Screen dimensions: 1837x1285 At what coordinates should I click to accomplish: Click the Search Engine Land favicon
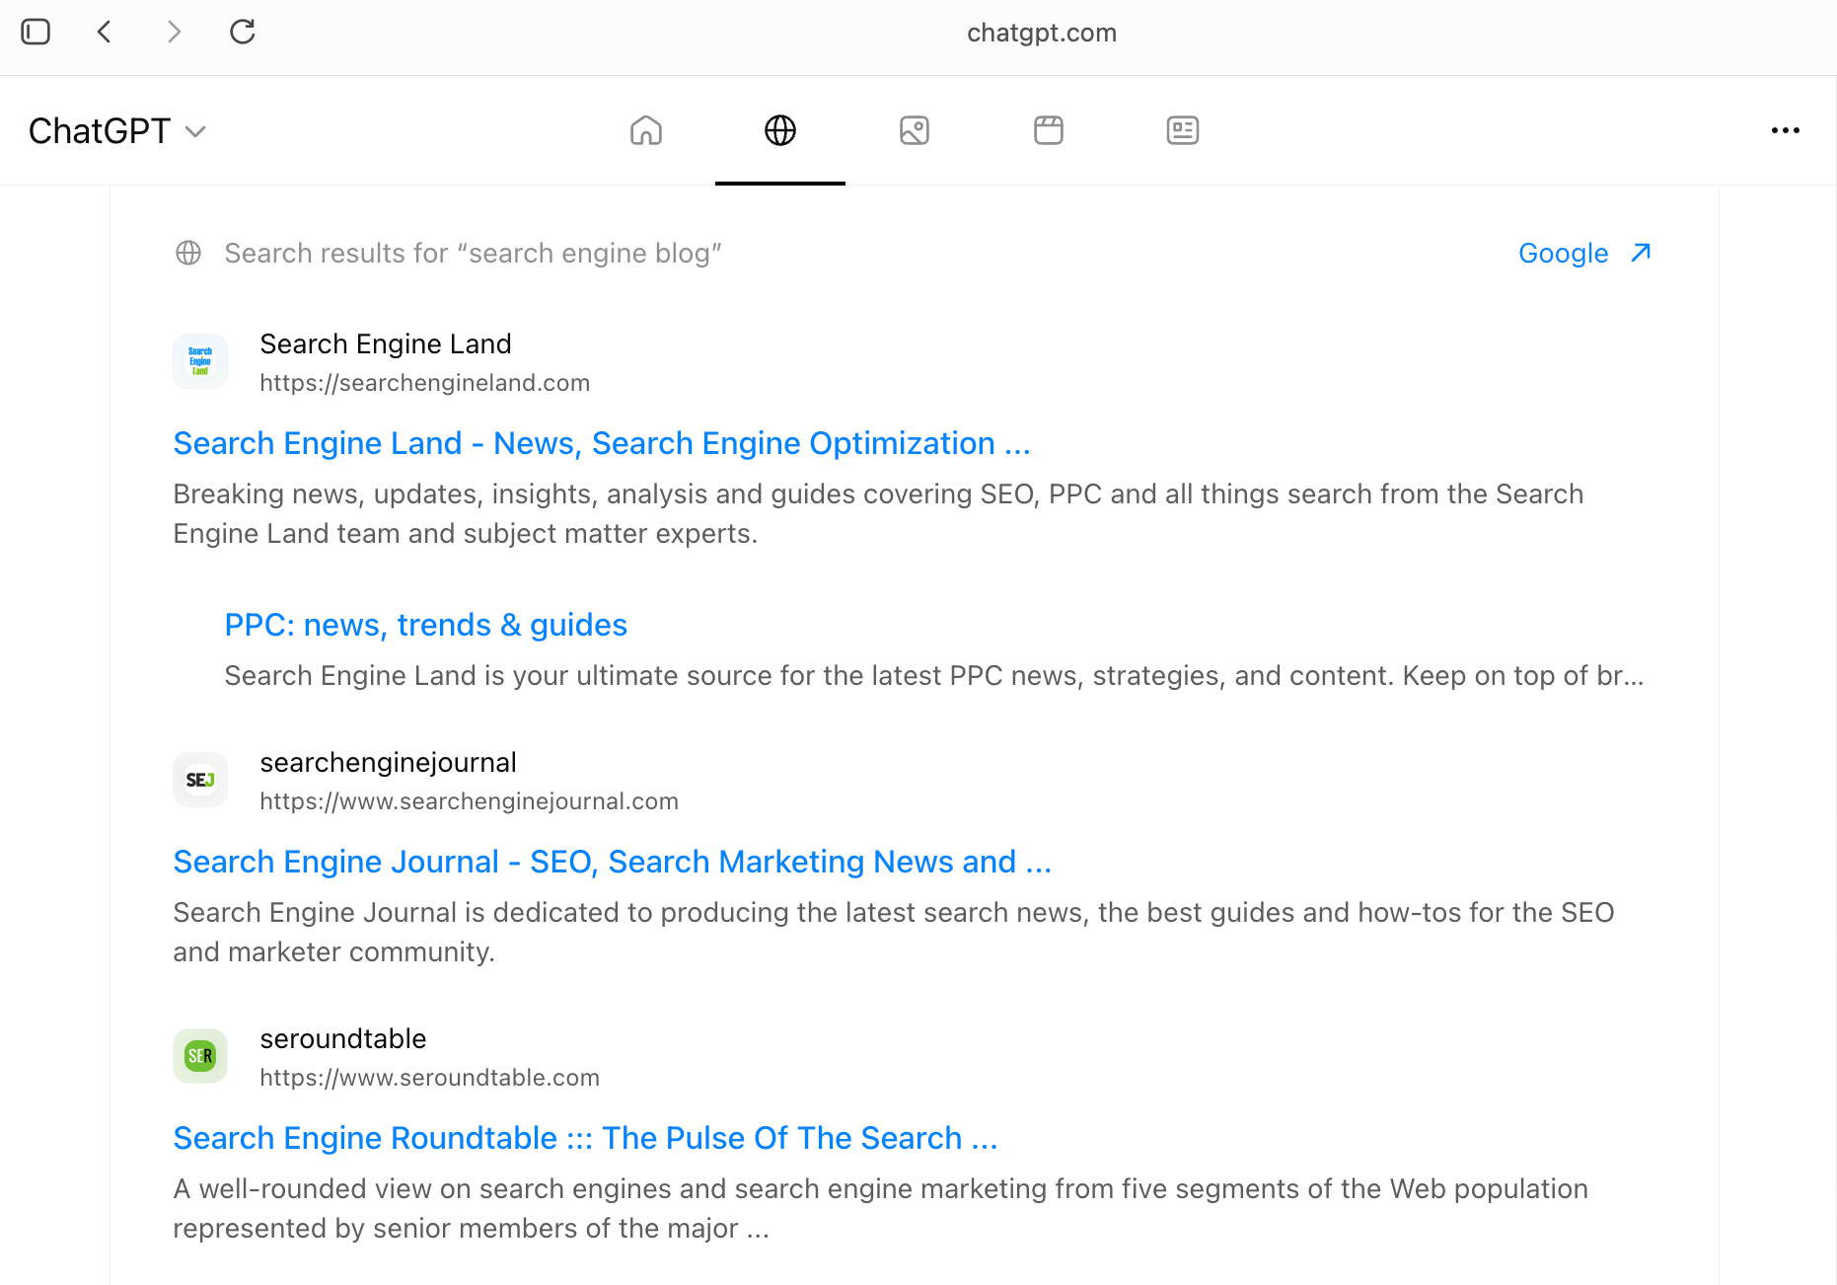(x=200, y=361)
